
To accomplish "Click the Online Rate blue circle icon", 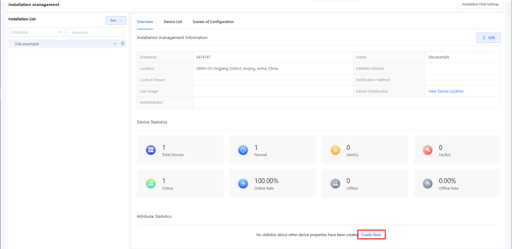I will (243, 183).
